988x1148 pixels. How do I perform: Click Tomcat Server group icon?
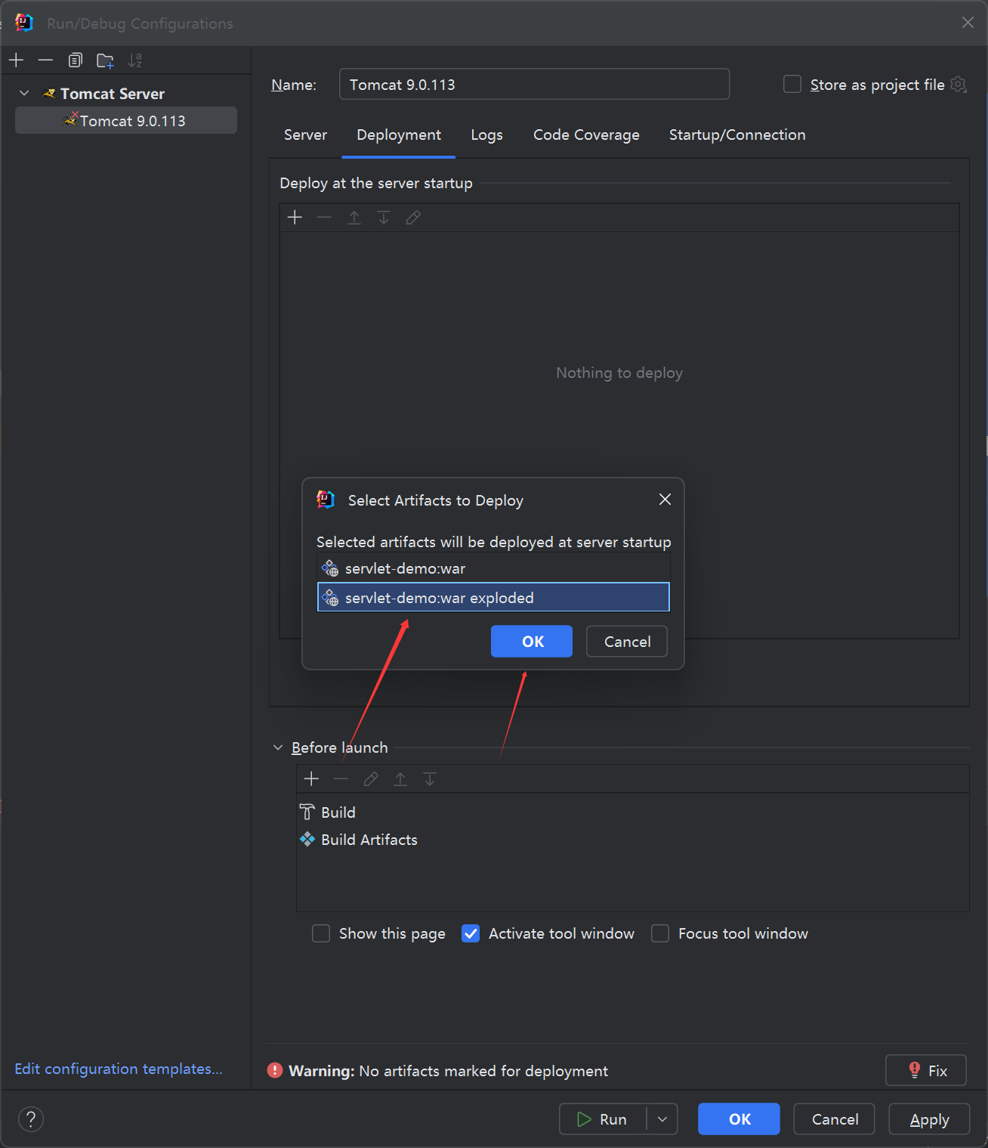[49, 94]
